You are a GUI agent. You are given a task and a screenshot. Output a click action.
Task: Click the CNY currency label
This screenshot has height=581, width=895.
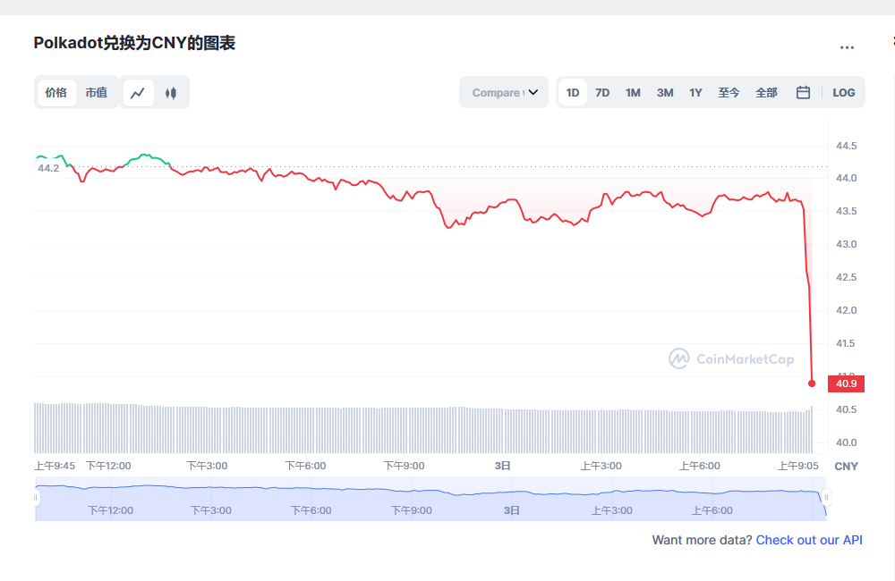[846, 467]
